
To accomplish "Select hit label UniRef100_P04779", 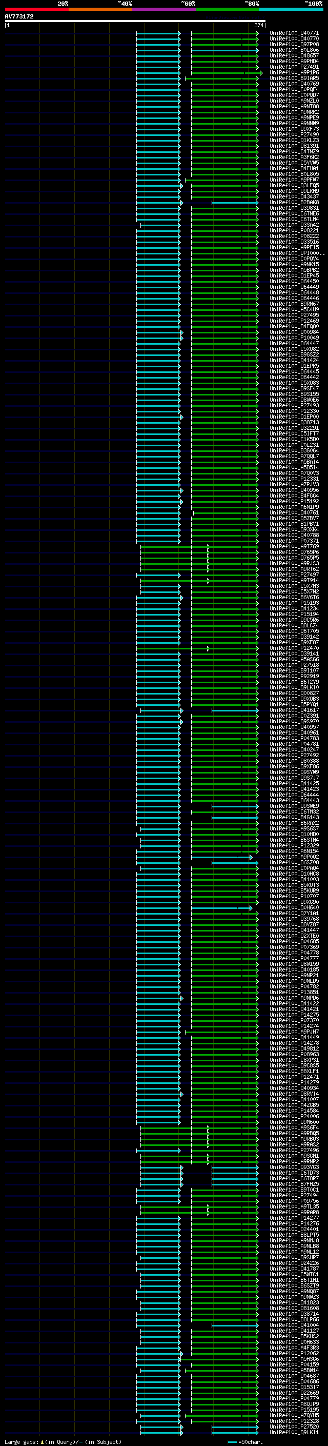I will [294, 1398].
